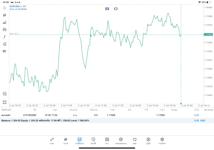Open the mailbox tab with @ icon

(121, 141)
